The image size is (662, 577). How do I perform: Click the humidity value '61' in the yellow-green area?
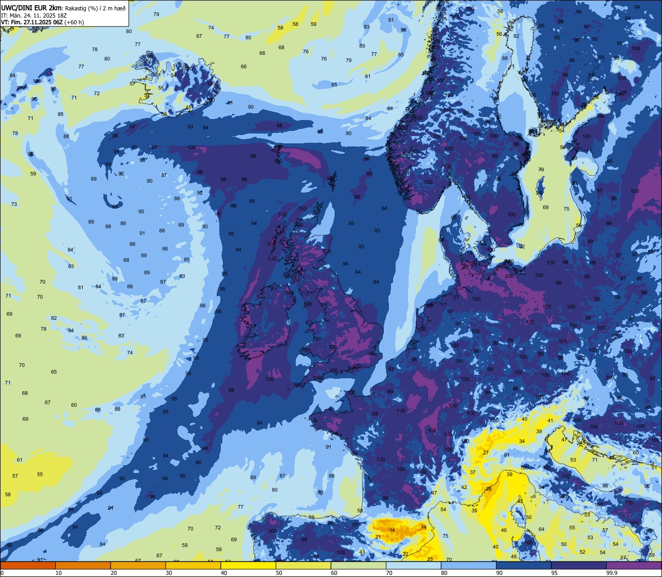20,460
